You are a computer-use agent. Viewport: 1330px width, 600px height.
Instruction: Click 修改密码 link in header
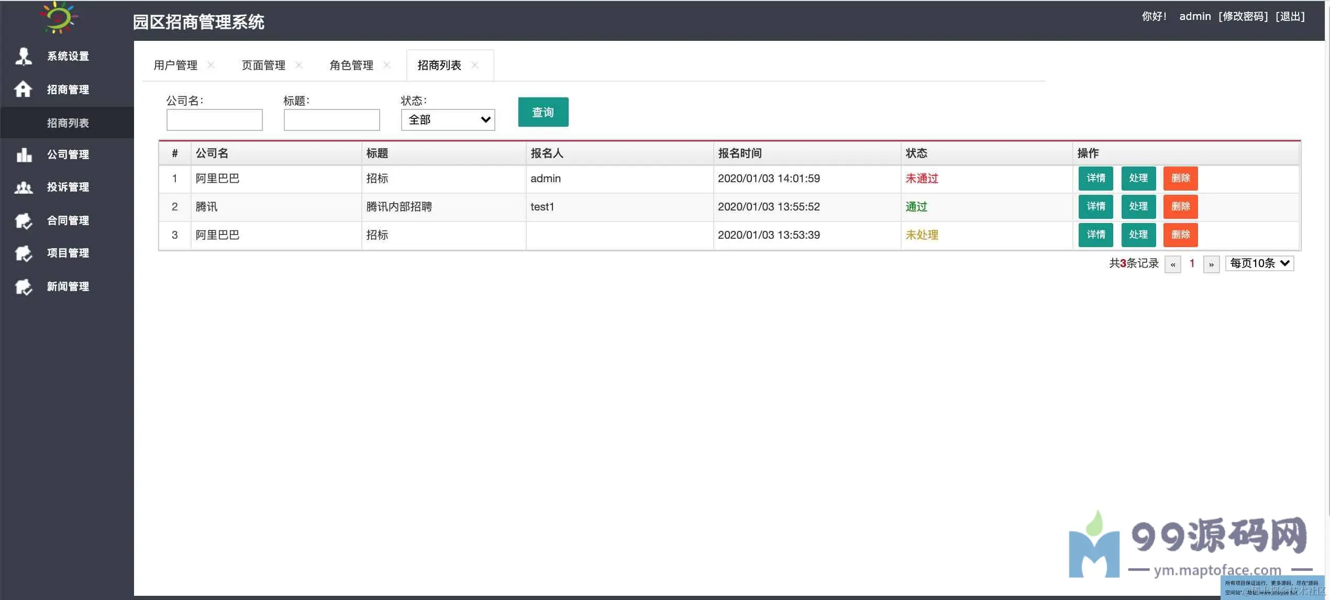point(1243,16)
